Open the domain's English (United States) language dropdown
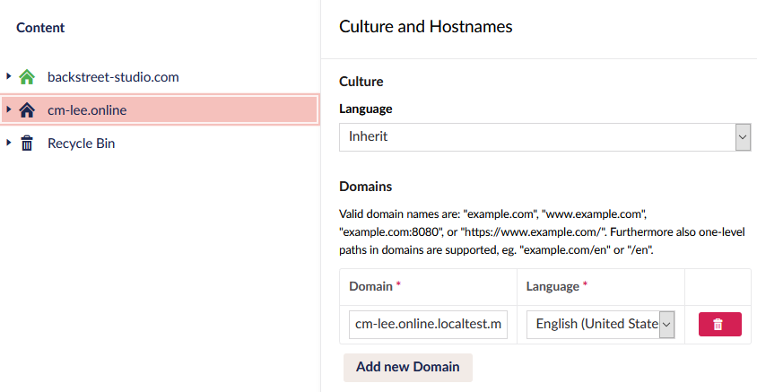757x392 pixels. coord(600,325)
